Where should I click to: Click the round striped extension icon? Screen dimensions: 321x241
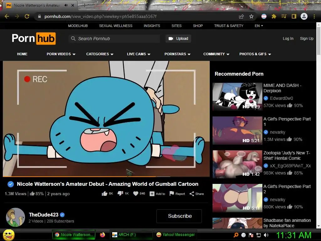[x=264, y=16]
